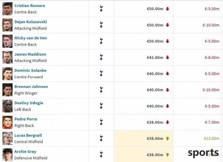Click Tottenham crest in Lucas Bergvall row
The height and width of the screenshot is (162, 223).
pyautogui.click(x=101, y=138)
